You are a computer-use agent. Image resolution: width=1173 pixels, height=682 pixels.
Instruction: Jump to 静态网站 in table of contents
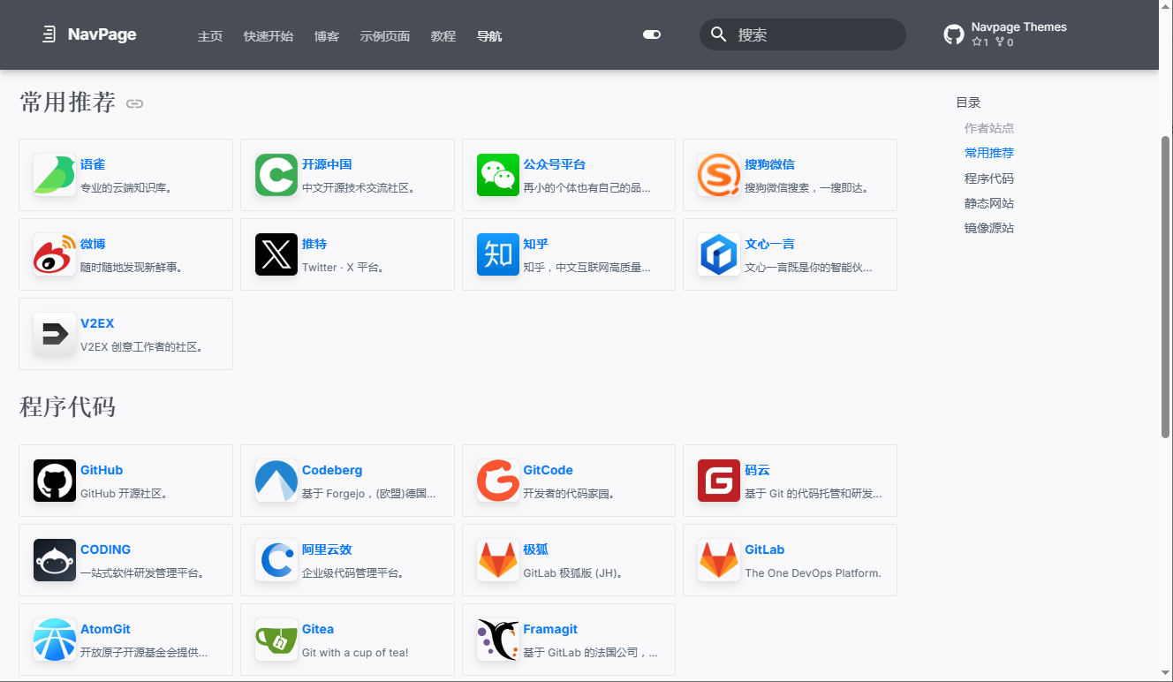989,203
